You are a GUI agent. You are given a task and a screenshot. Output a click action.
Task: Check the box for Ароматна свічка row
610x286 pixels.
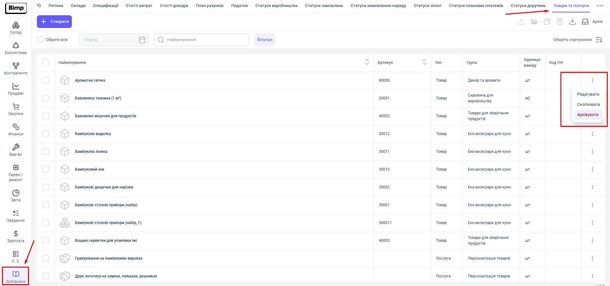click(x=46, y=80)
